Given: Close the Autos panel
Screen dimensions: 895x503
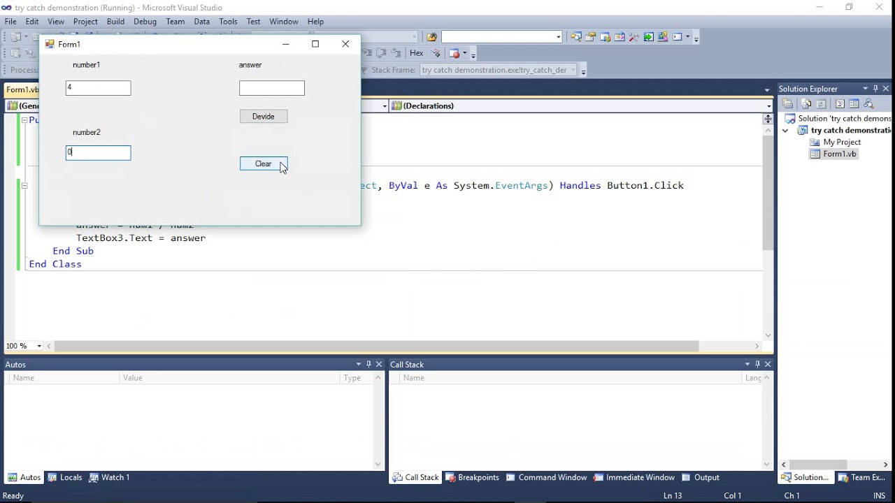Looking at the screenshot, I should (x=379, y=364).
